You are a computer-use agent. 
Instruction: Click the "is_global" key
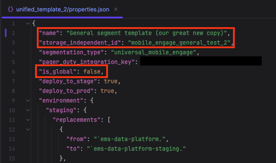pos(57,72)
